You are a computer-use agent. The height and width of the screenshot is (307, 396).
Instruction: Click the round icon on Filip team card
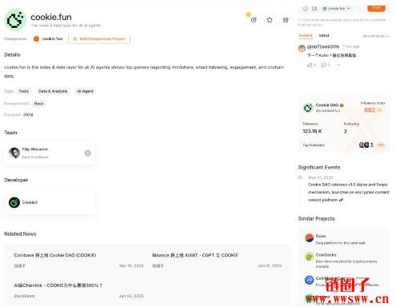87,153
